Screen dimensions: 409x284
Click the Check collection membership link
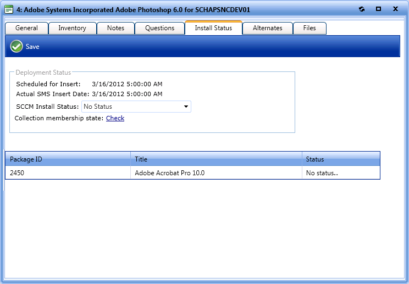point(115,118)
